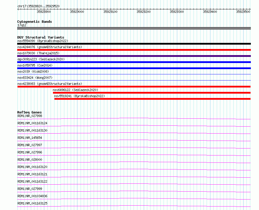Screen dimensions: 259x210
Task: Open transcript RDM1|NR_027998
Action: tap(30, 116)
